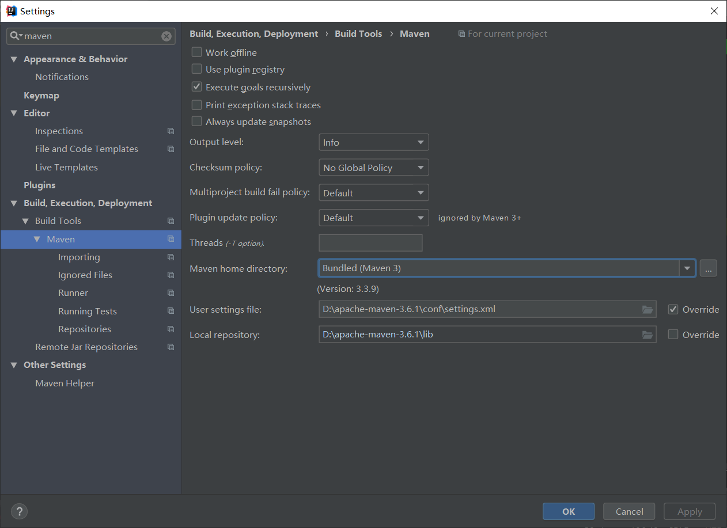This screenshot has height=528, width=727.
Task: Collapse Appearance & Behavior tree node
Action: (14, 59)
